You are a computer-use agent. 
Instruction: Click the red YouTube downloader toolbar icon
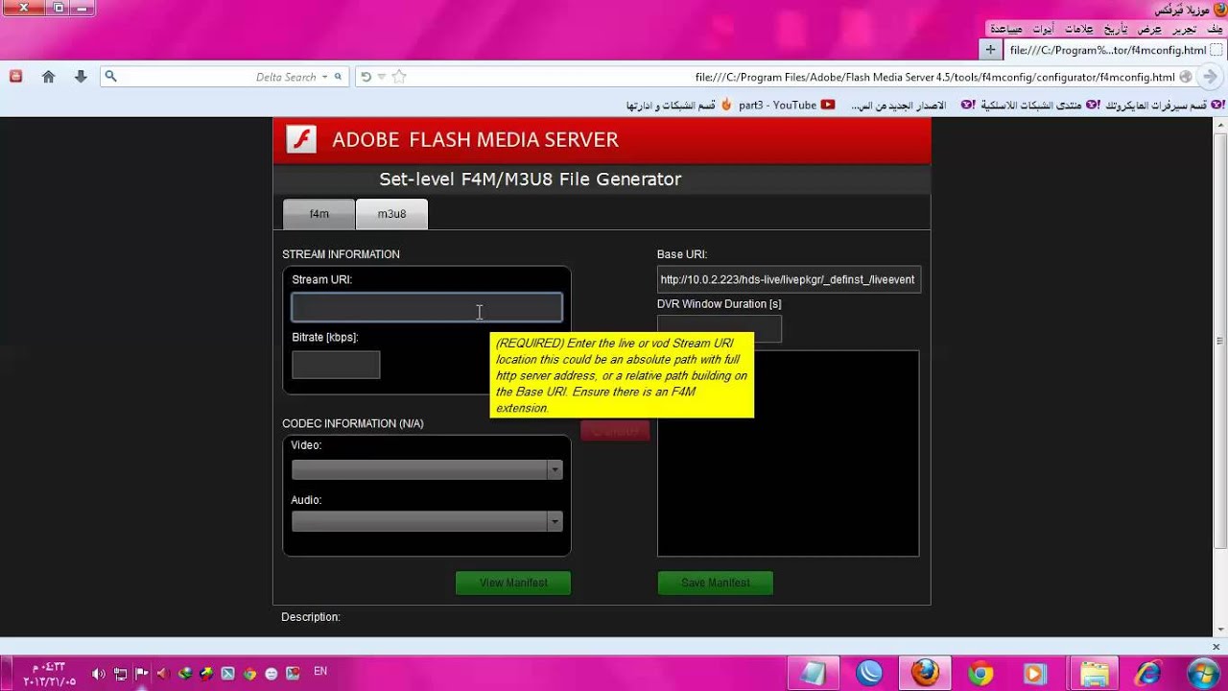click(x=15, y=77)
